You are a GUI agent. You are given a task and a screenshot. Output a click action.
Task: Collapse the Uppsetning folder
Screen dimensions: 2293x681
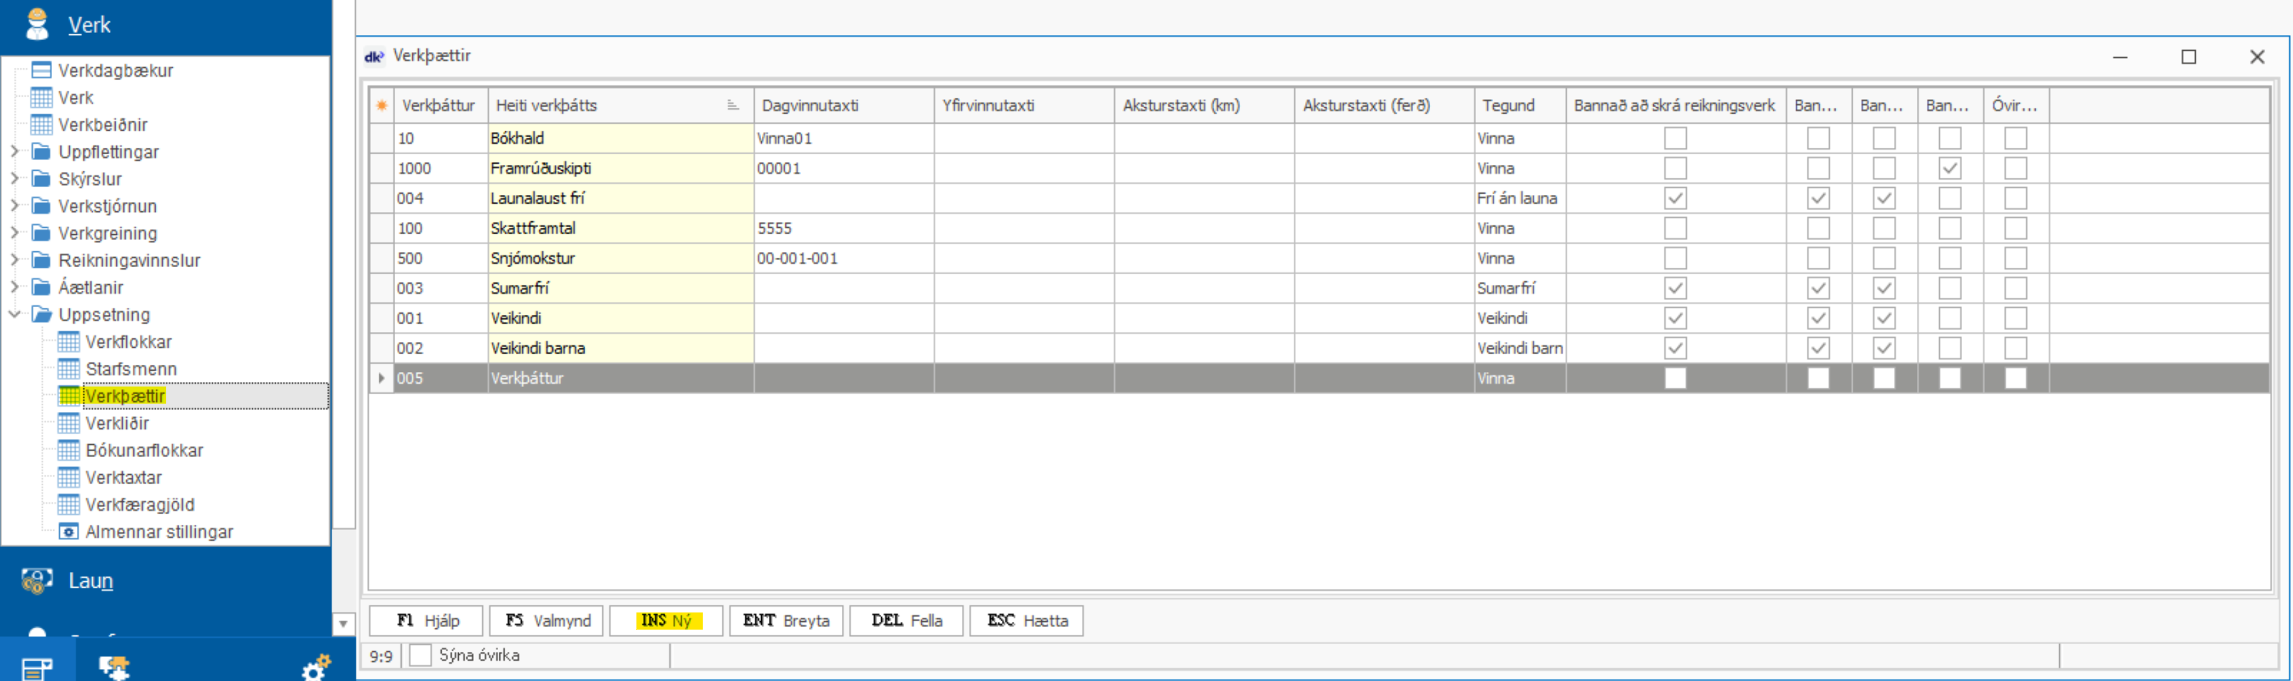click(14, 315)
